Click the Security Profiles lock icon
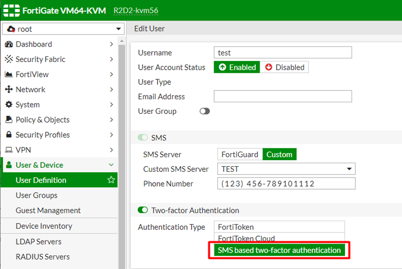This screenshot has height=269, width=402. click(x=9, y=135)
